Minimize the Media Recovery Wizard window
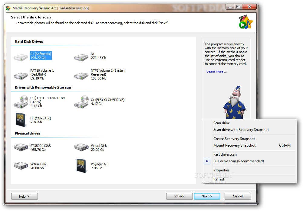The width and height of the screenshot is (303, 211). click(230, 7)
